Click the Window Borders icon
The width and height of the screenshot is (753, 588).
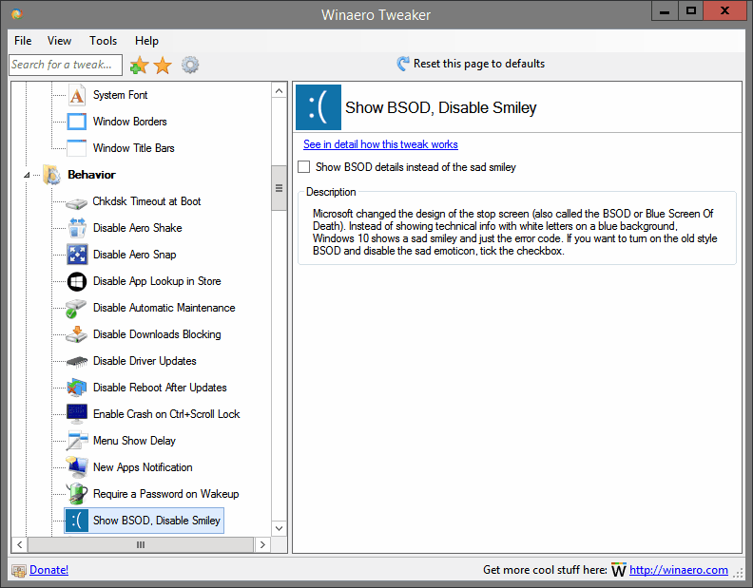77,122
